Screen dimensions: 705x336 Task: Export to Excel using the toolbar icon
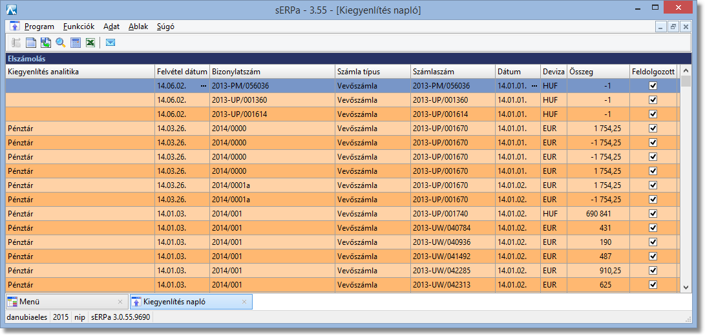90,43
